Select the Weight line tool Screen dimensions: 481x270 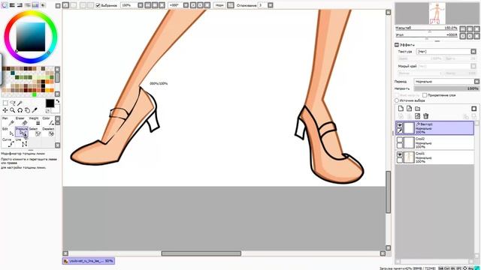35,121
